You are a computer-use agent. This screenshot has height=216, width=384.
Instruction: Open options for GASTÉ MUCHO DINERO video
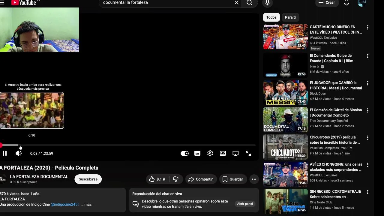pyautogui.click(x=367, y=27)
